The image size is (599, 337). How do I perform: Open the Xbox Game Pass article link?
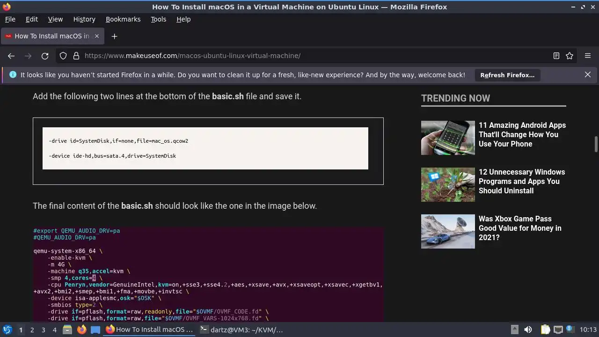point(520,228)
